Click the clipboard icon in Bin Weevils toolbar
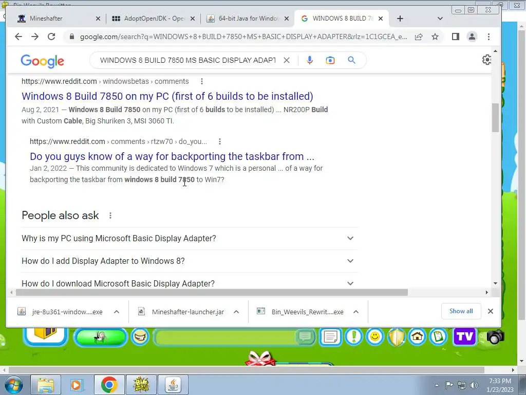 pos(438,336)
